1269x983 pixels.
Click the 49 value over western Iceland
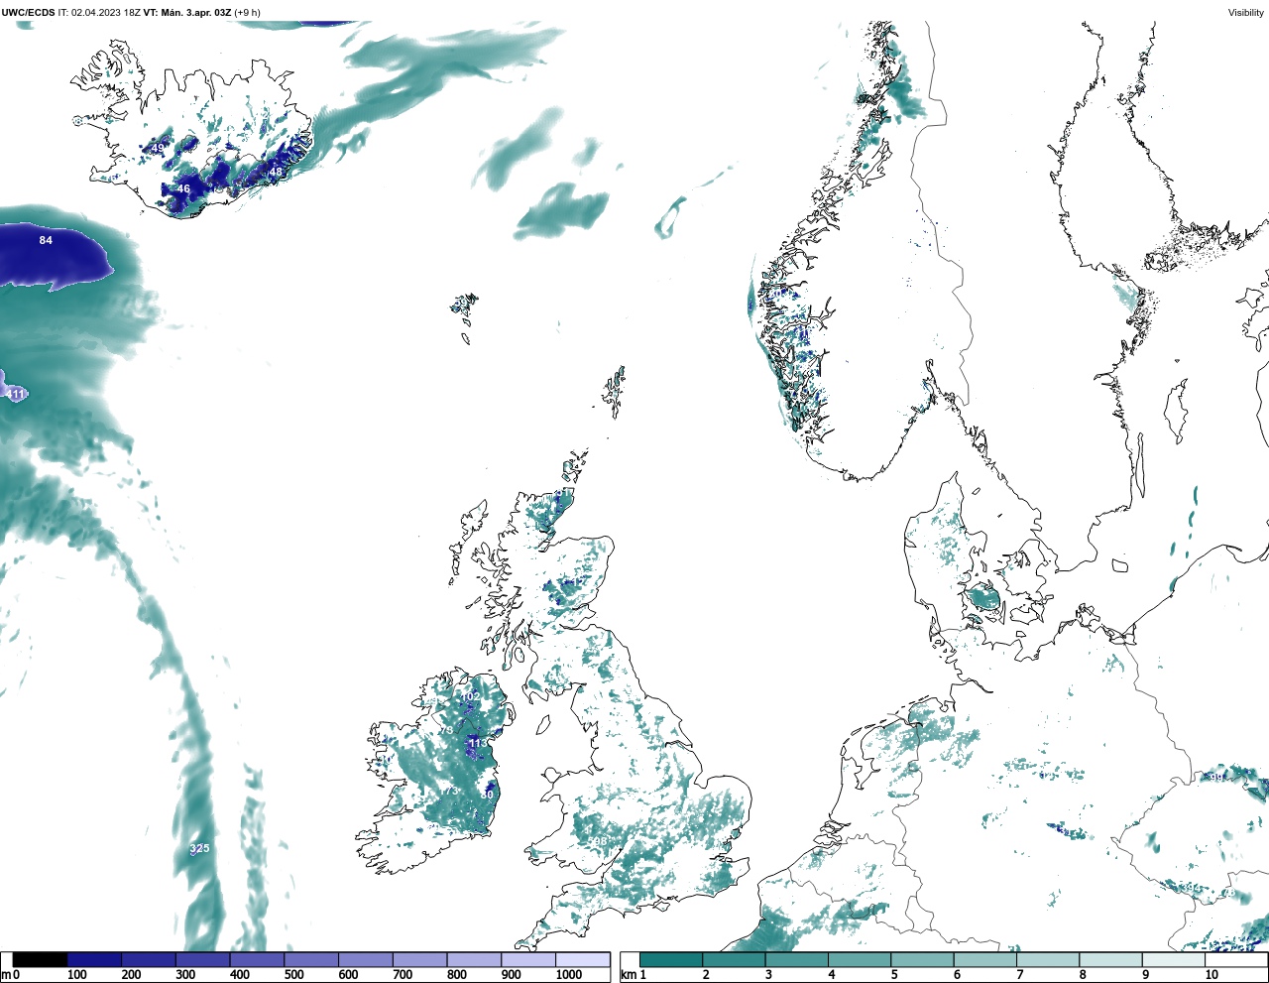pos(158,149)
